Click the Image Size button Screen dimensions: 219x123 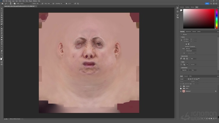click(x=184, y=70)
